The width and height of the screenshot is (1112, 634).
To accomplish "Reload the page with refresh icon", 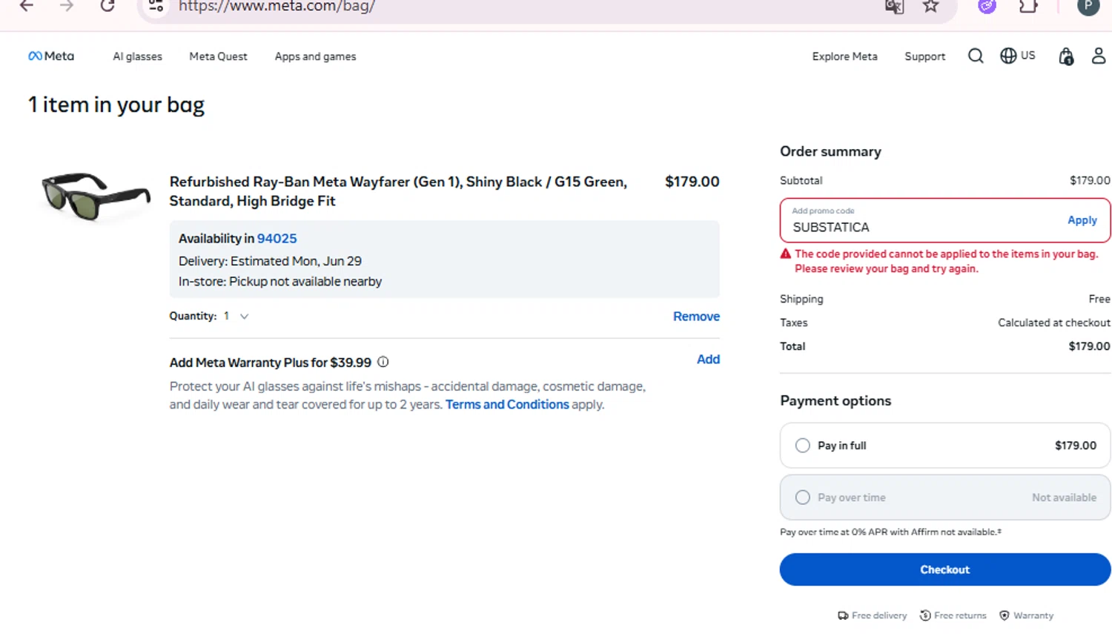I will click(x=107, y=6).
